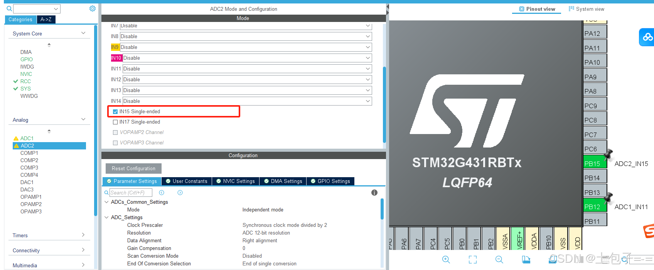Click the pushpin icon on pin PB15
This screenshot has height=270, width=654.
608,154
